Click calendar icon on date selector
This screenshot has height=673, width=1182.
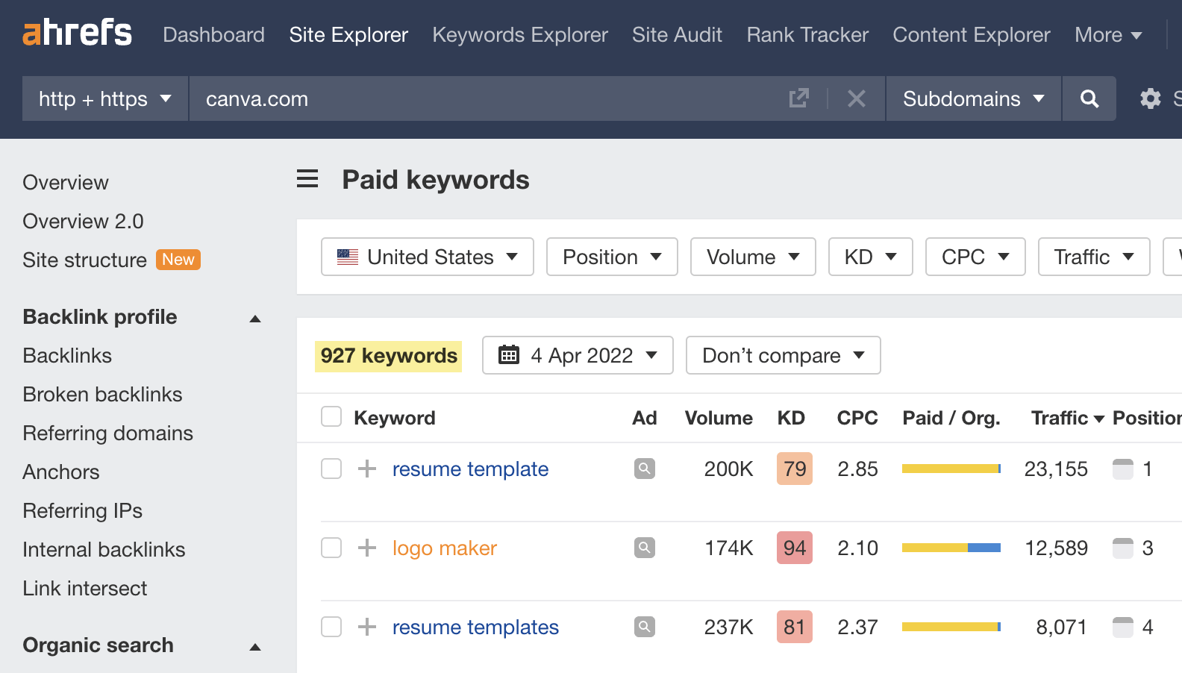tap(509, 354)
